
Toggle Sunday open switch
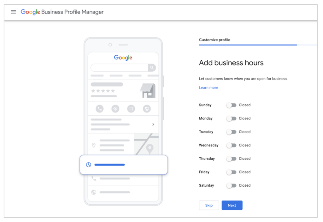[231, 105]
